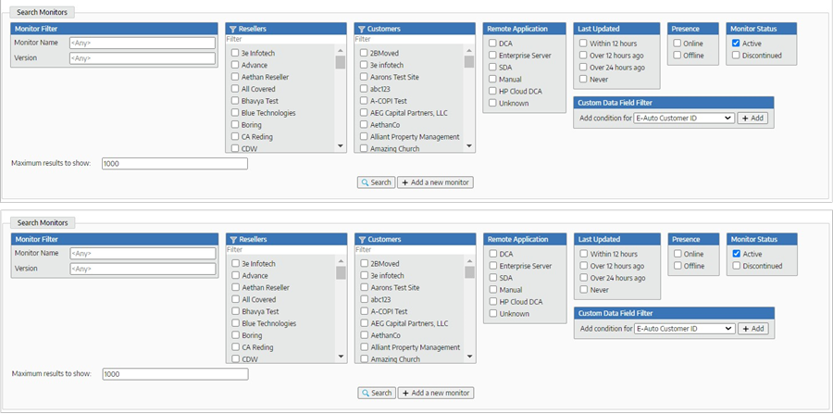The image size is (833, 414).
Task: Click Add a new monitor in the upper panel
Action: [x=435, y=182]
